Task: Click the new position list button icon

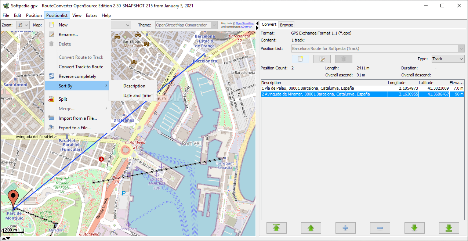Action: pos(300,59)
